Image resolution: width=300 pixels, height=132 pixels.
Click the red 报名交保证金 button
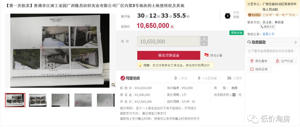pos(169,55)
